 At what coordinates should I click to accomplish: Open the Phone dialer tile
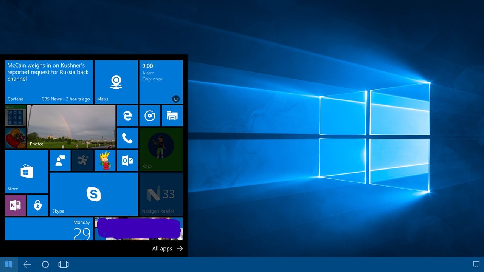pos(127,138)
